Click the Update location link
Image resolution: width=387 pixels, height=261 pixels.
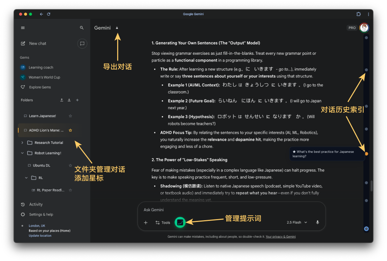[40, 236]
